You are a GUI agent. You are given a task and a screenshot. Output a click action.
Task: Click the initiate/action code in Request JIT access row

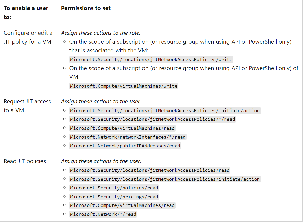[165, 111]
